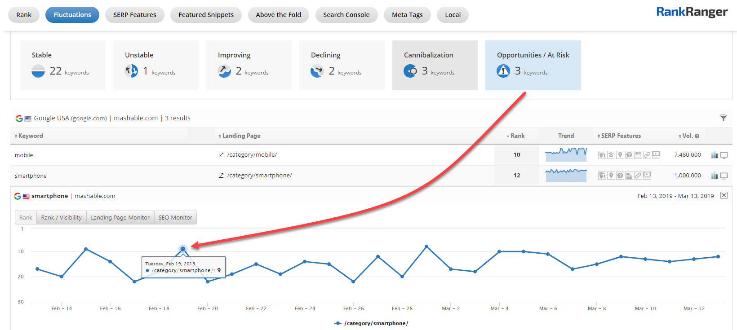Sort results by Rank column header

click(x=517, y=136)
